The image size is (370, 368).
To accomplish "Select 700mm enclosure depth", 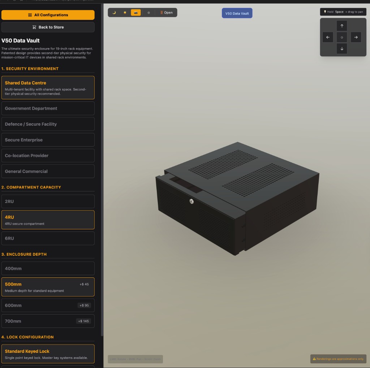I will click(x=48, y=321).
